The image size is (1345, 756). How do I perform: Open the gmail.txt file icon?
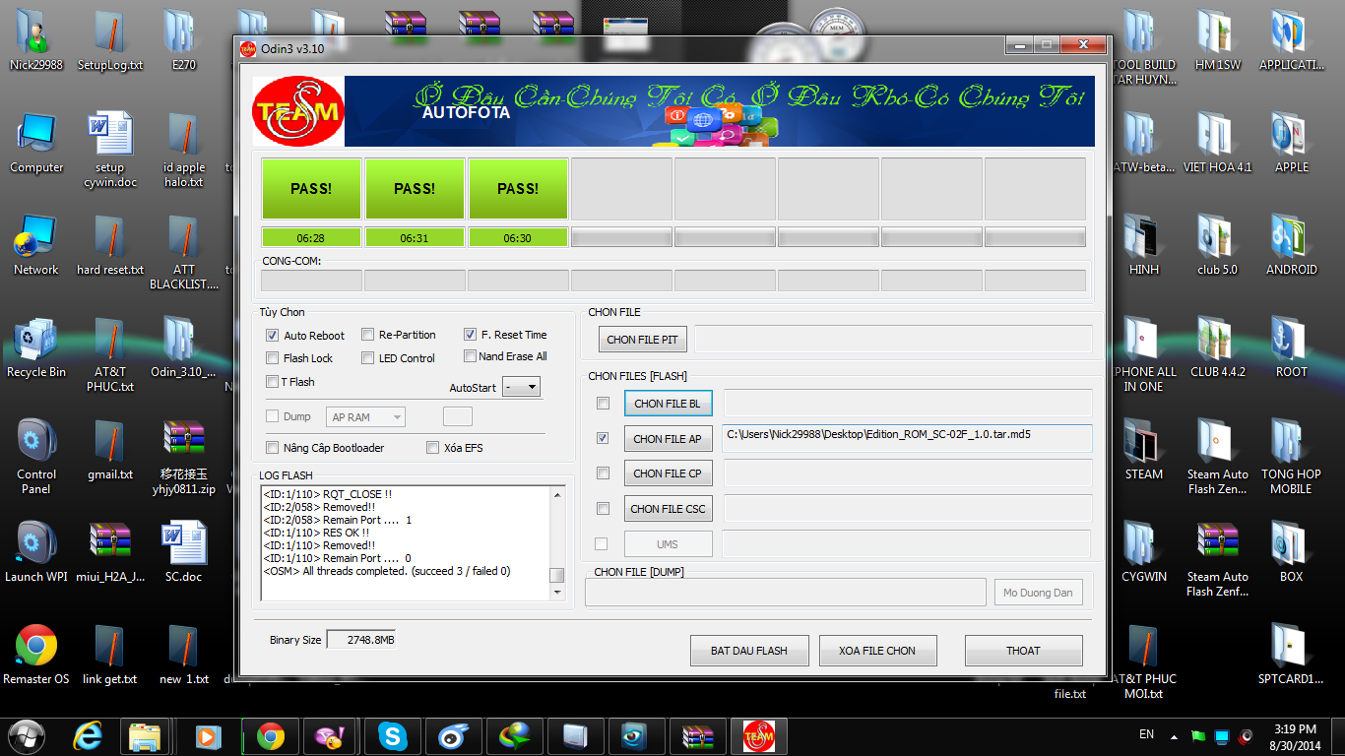click(110, 449)
